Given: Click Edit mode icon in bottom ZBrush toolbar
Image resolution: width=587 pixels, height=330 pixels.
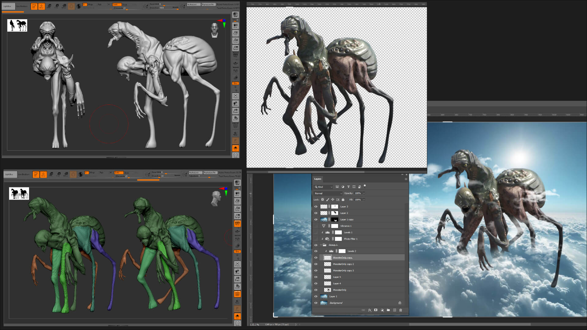Looking at the screenshot, I should point(36,174).
